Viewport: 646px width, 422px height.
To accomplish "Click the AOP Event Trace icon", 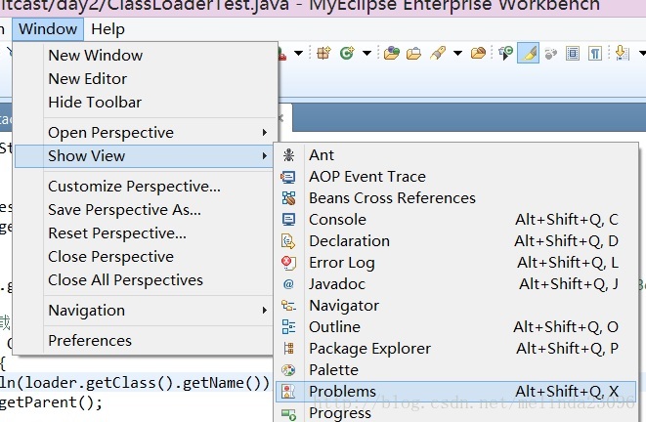I will coord(288,177).
